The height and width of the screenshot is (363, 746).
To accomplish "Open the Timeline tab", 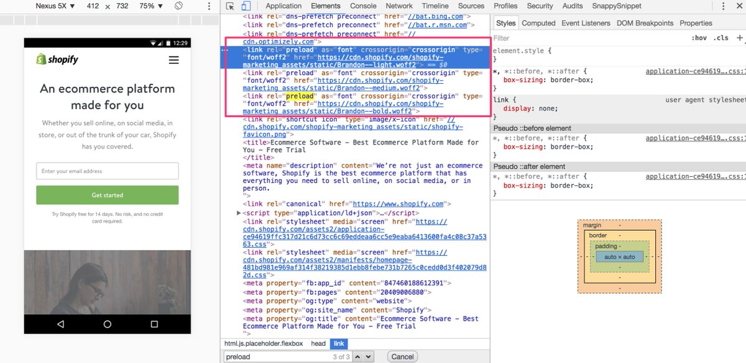I will pyautogui.click(x=435, y=6).
